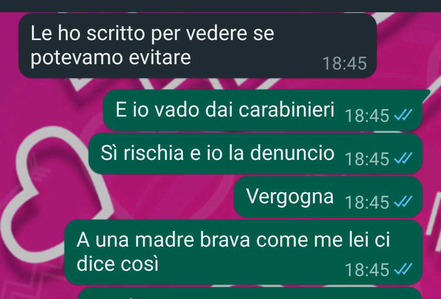This screenshot has height=299, width=441.
Task: Tap read ticks on 'A una madre brava' message
Action: tap(403, 269)
